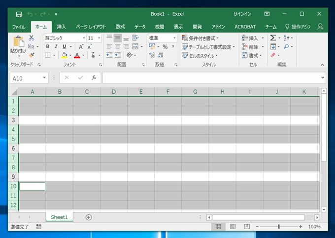This screenshot has height=238, width=335.
Task: Increase font size with the large A icon
Action: tap(81, 46)
